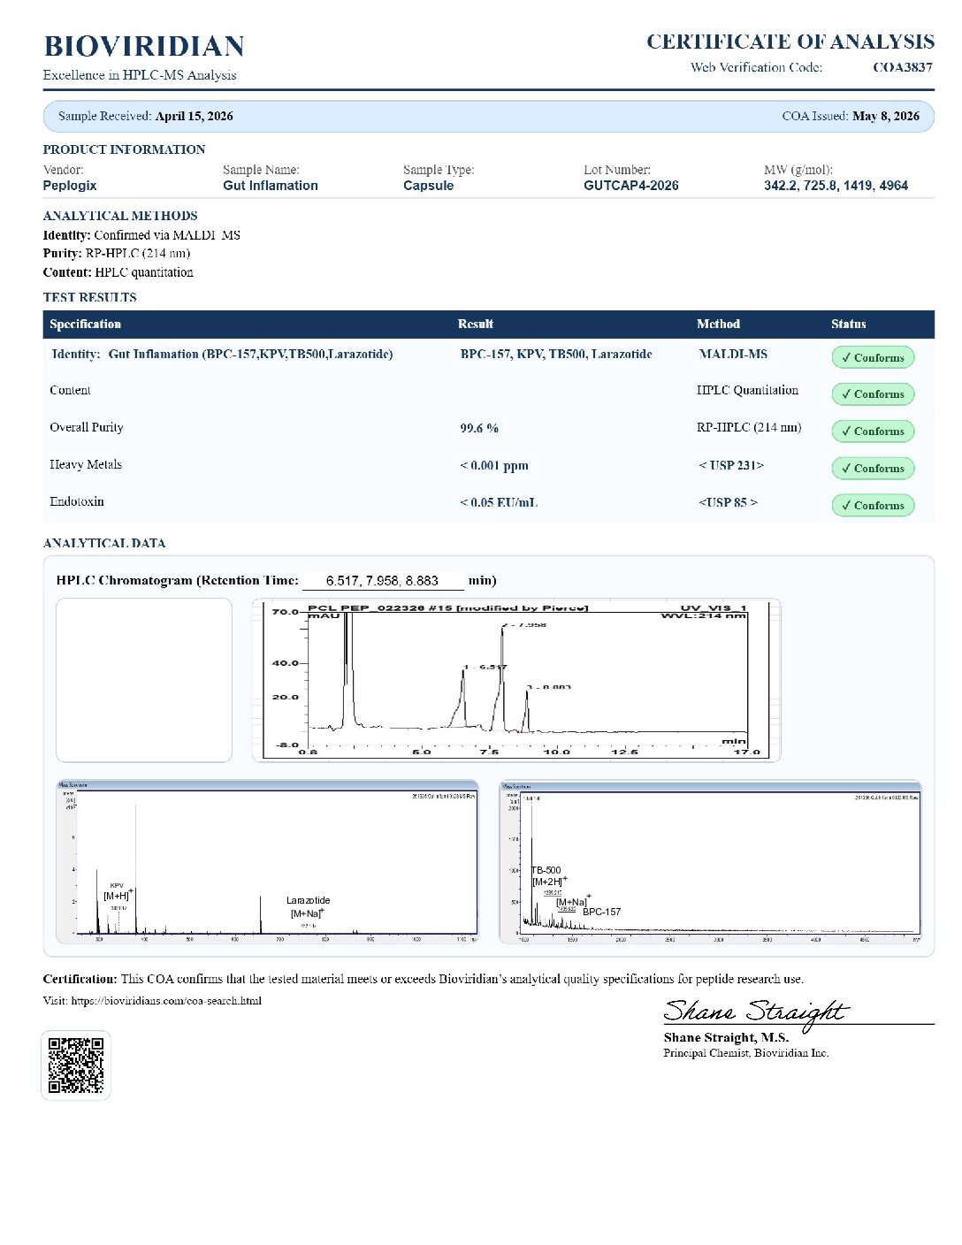The width and height of the screenshot is (962, 1245).
Task: Click the Conforms badge in Identity row
Action: (x=873, y=357)
